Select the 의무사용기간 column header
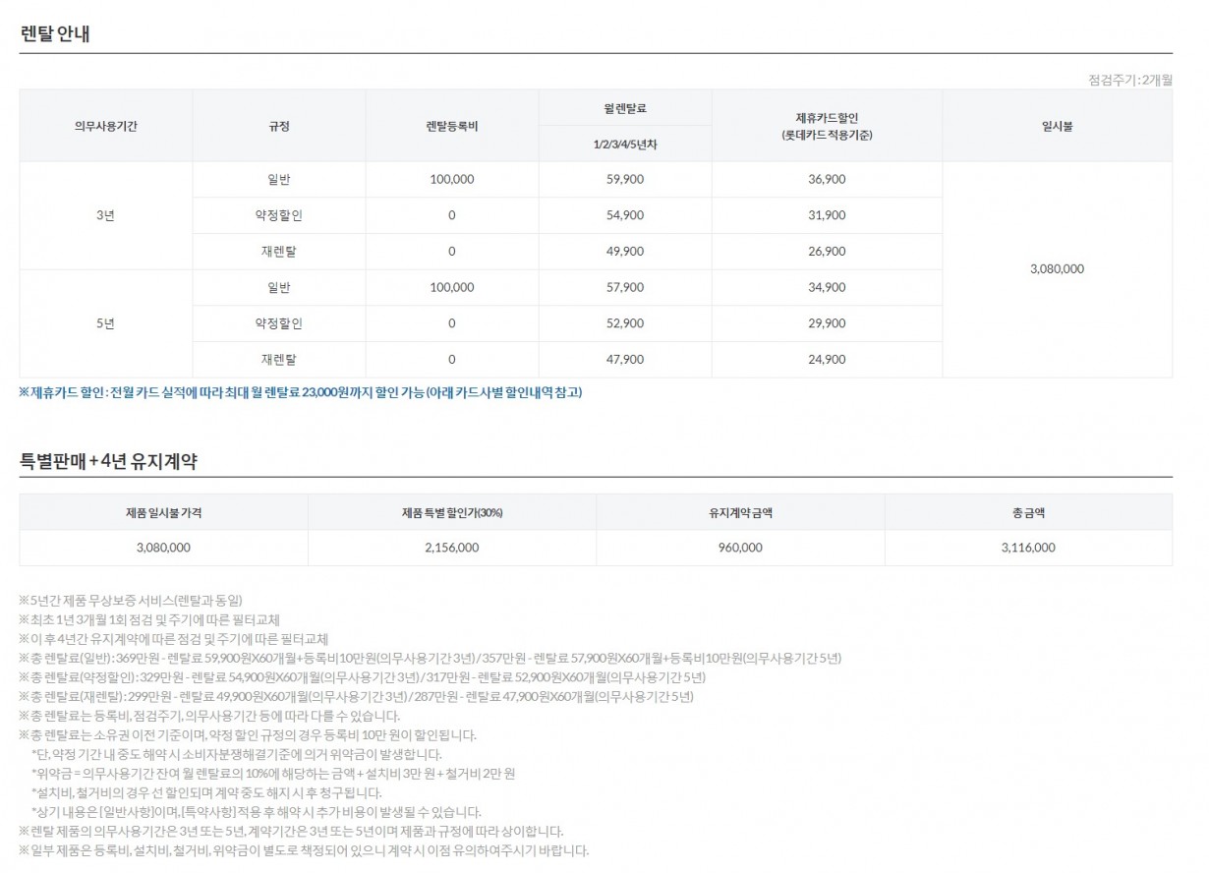Viewport: 1209px width, 873px height. point(105,126)
